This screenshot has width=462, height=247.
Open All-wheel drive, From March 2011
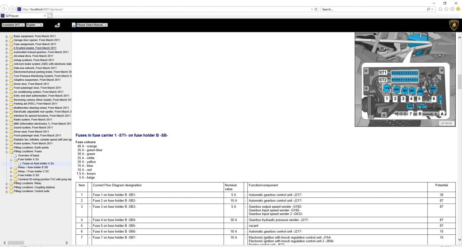click(33, 56)
